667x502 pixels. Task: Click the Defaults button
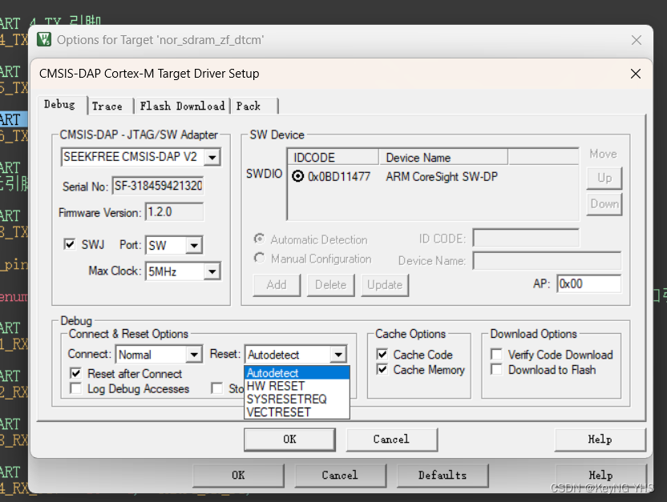point(442,475)
